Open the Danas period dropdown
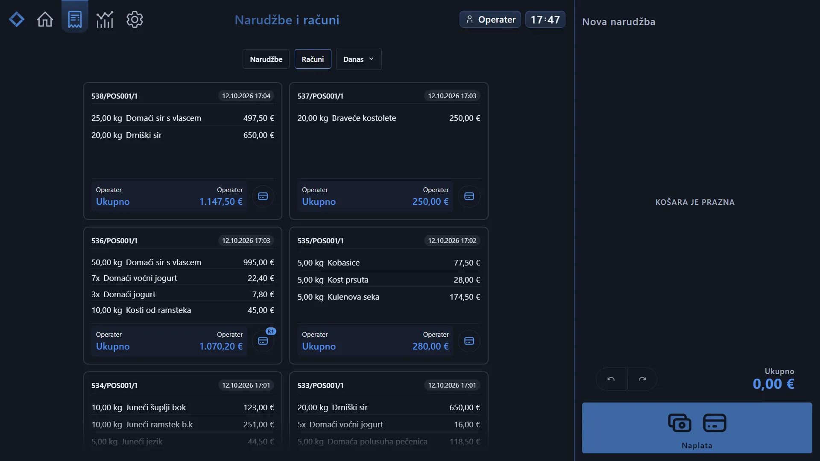 coord(359,59)
